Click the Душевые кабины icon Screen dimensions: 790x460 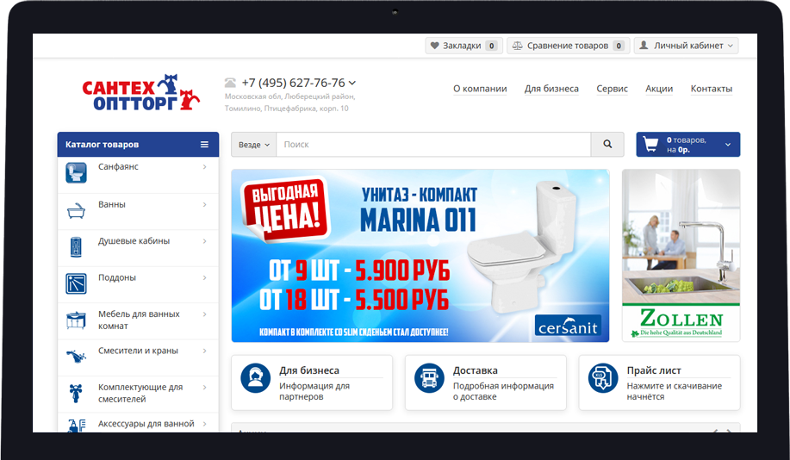tap(76, 247)
